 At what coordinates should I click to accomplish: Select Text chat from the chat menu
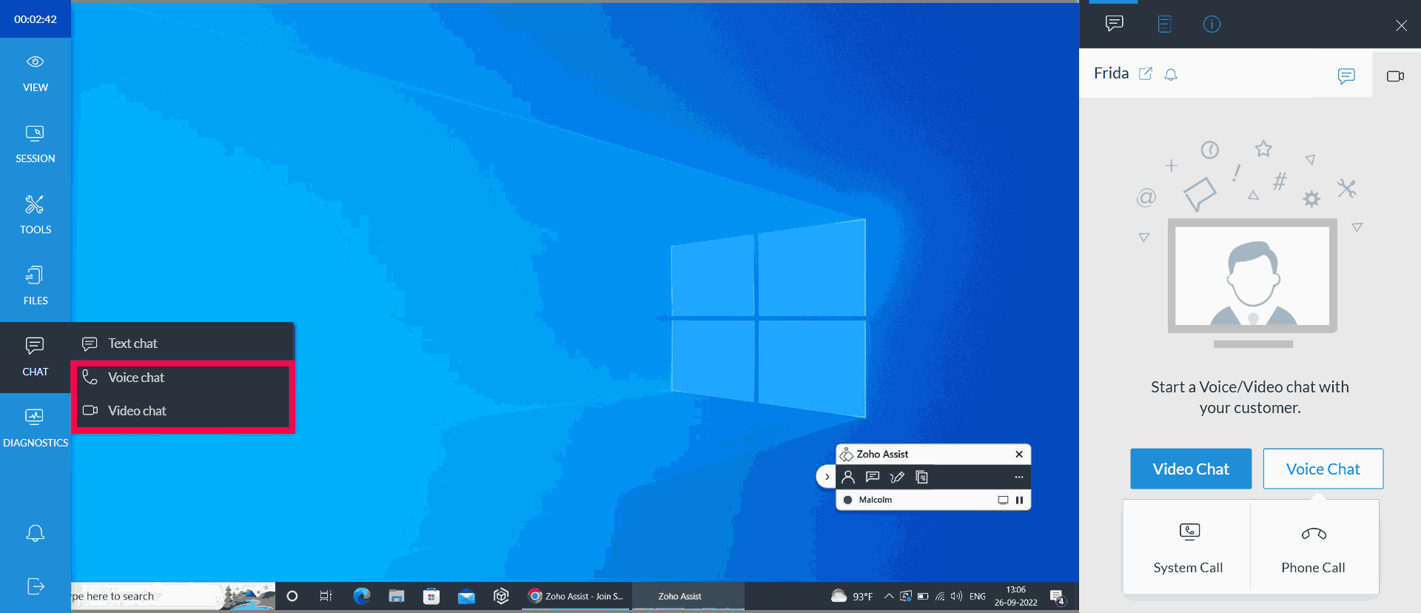click(x=133, y=344)
